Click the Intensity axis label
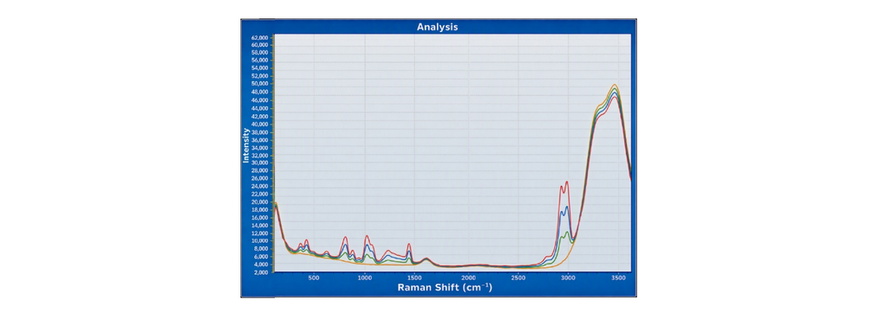The width and height of the screenshot is (881, 319). click(x=246, y=146)
